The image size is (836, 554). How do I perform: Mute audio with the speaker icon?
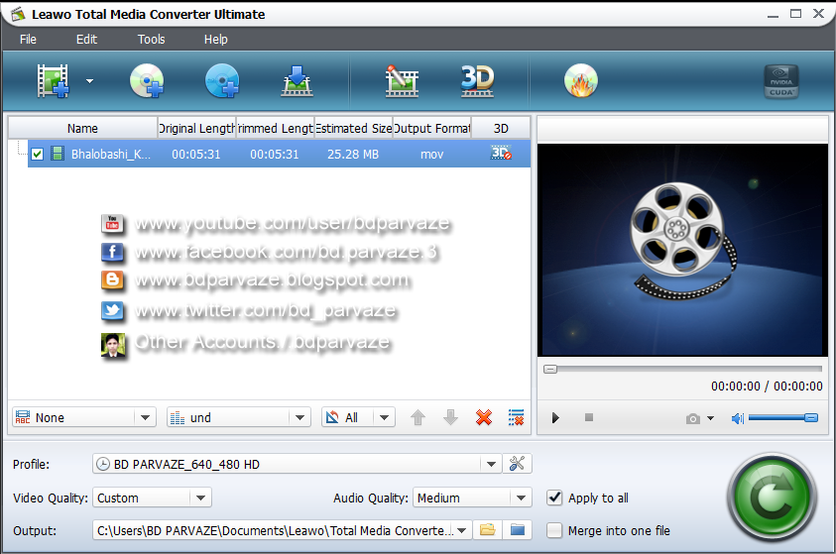738,418
